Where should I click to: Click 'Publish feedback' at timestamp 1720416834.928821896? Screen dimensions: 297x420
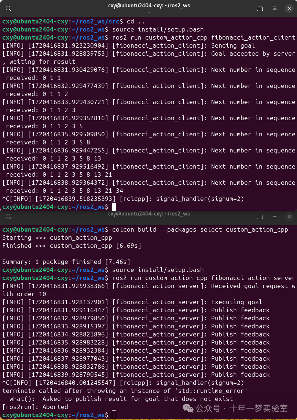[x=241, y=334]
